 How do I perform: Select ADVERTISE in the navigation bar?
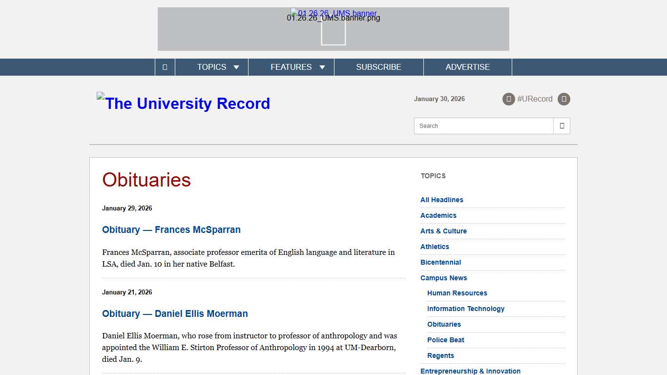click(467, 67)
